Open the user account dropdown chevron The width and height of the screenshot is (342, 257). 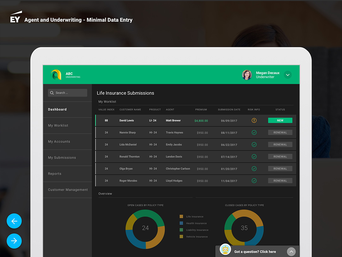(288, 75)
